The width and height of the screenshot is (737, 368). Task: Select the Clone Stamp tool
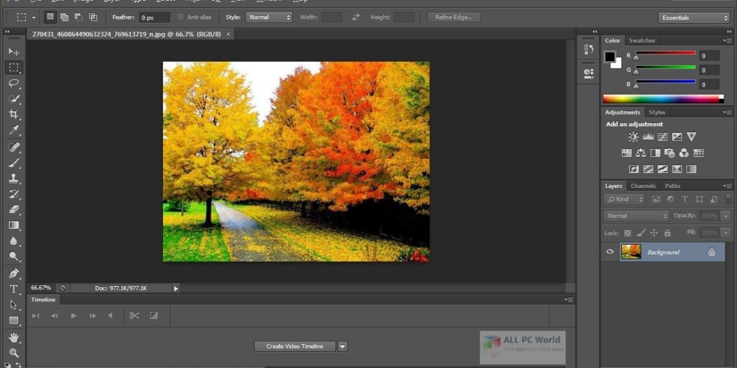click(14, 178)
